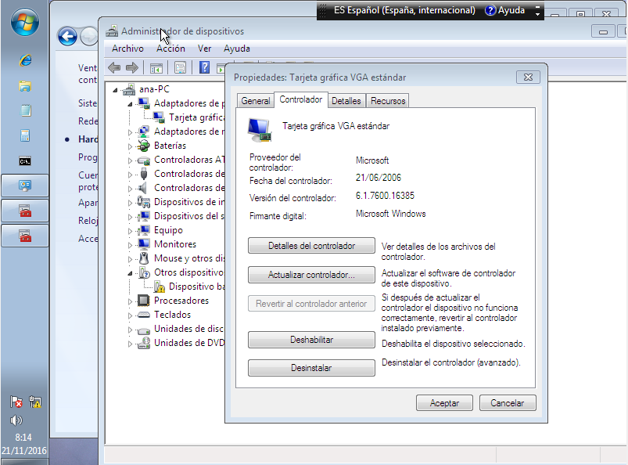Expand the Monitores node
The width and height of the screenshot is (628, 465).
coord(130,245)
